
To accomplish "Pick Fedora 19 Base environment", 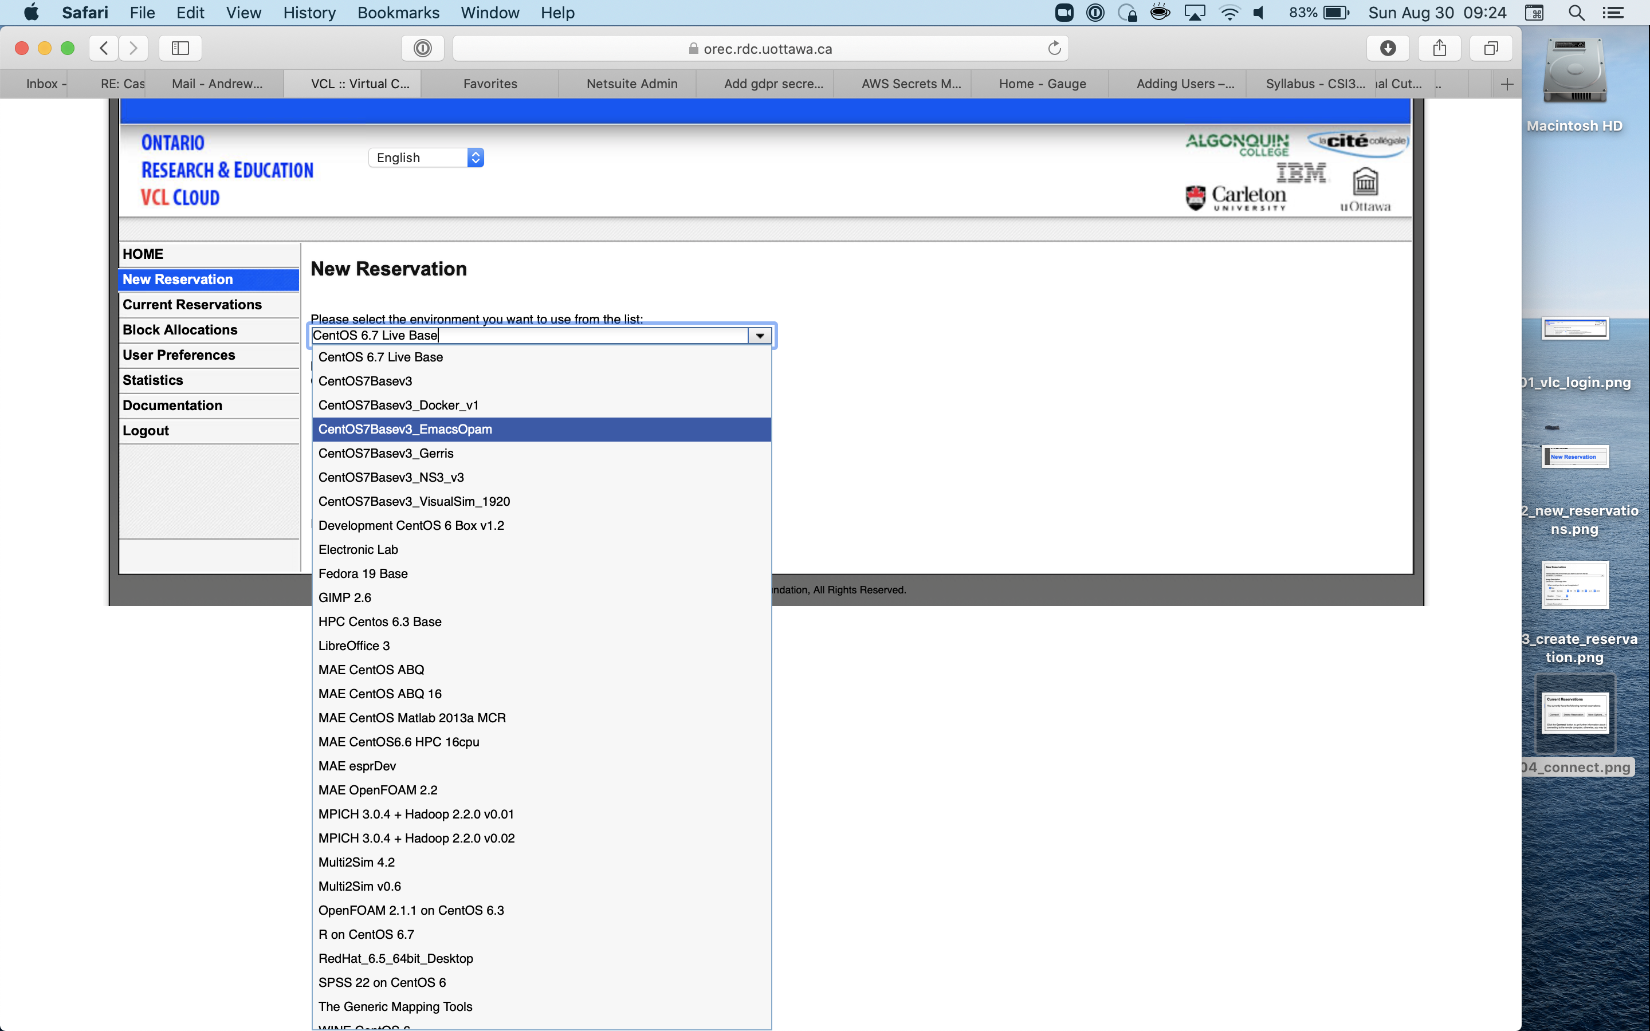I will tap(541, 573).
